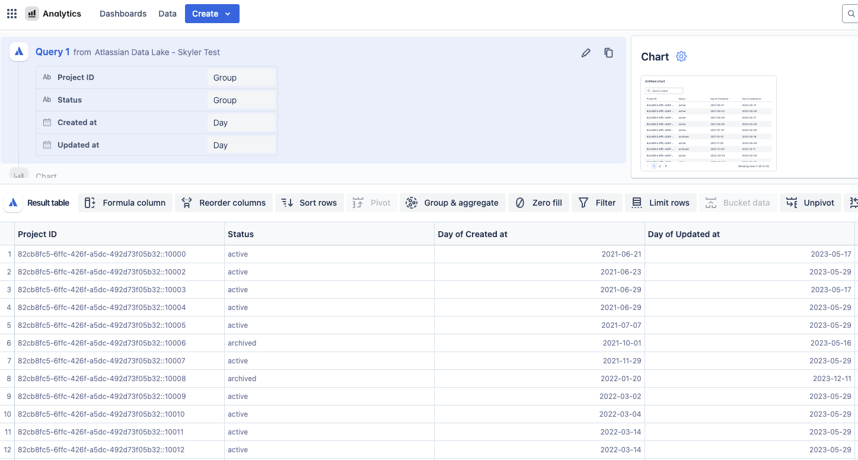Choose Reorder columns
This screenshot has width=858, height=460.
[224, 203]
